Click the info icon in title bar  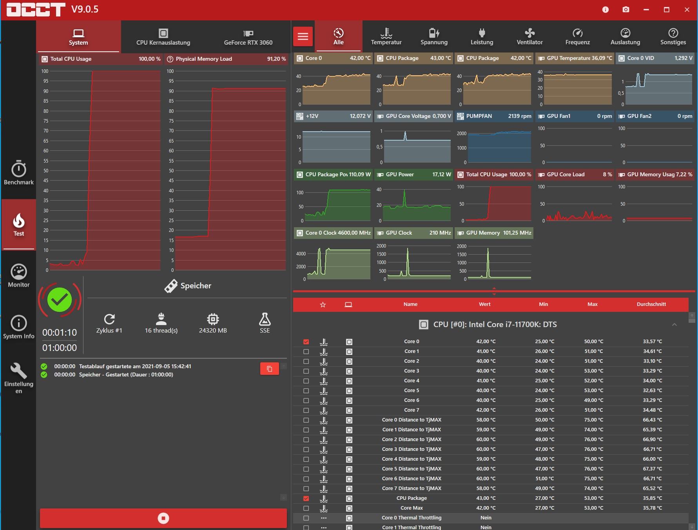[x=606, y=9]
